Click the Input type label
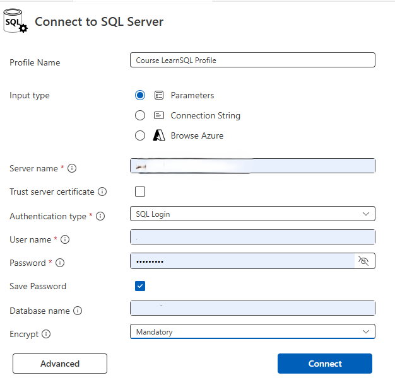The image size is (395, 390). pos(30,96)
